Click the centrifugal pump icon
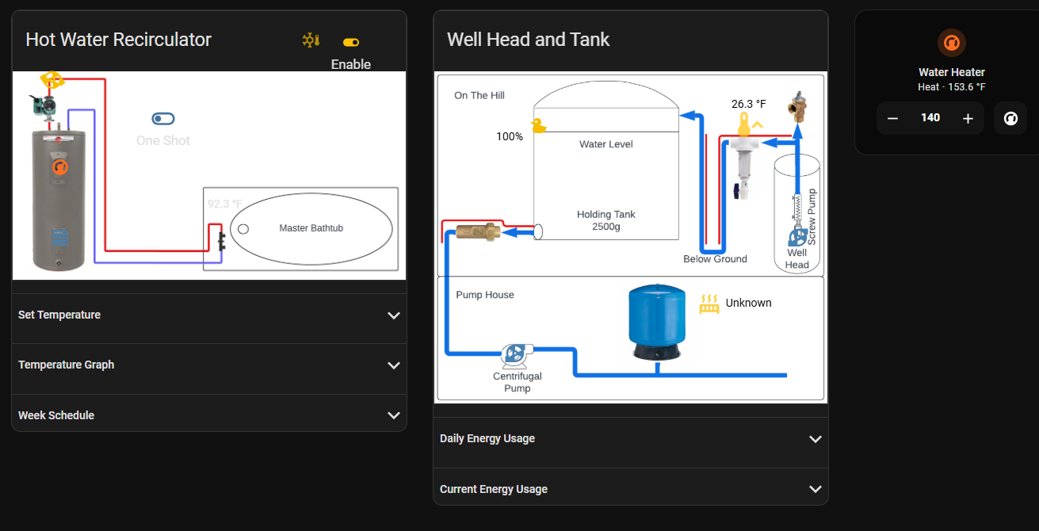The height and width of the screenshot is (531, 1039). coord(514,353)
